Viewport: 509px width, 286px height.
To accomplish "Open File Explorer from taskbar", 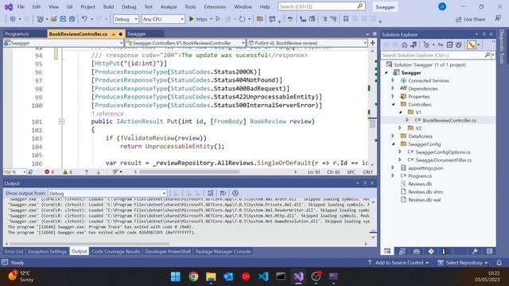I will click(x=211, y=276).
